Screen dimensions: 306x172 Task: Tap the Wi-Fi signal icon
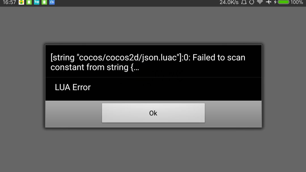260,2
